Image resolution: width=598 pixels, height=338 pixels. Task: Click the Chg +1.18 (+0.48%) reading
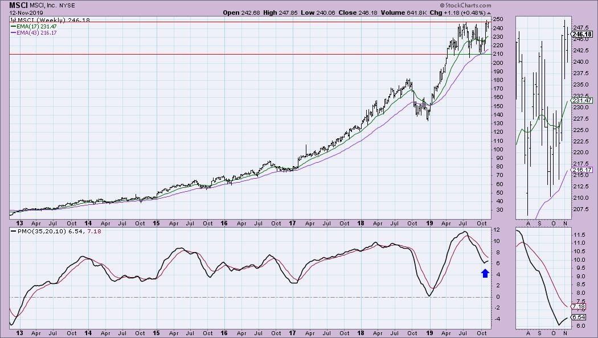click(x=458, y=13)
